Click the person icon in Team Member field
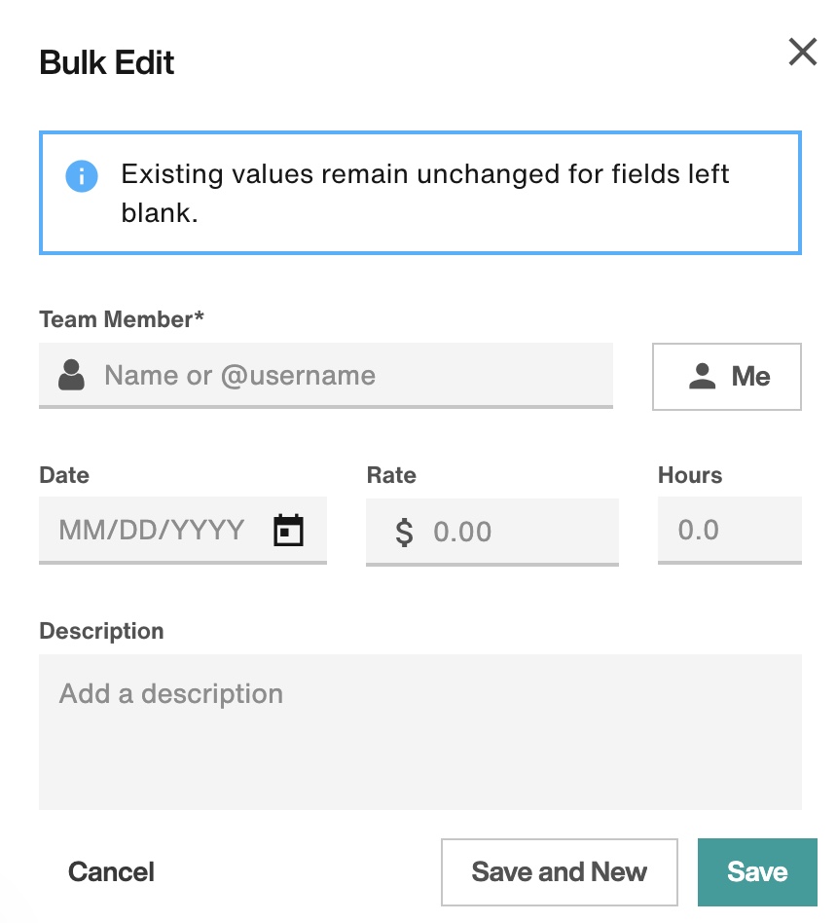This screenshot has width=837, height=923. tap(71, 375)
